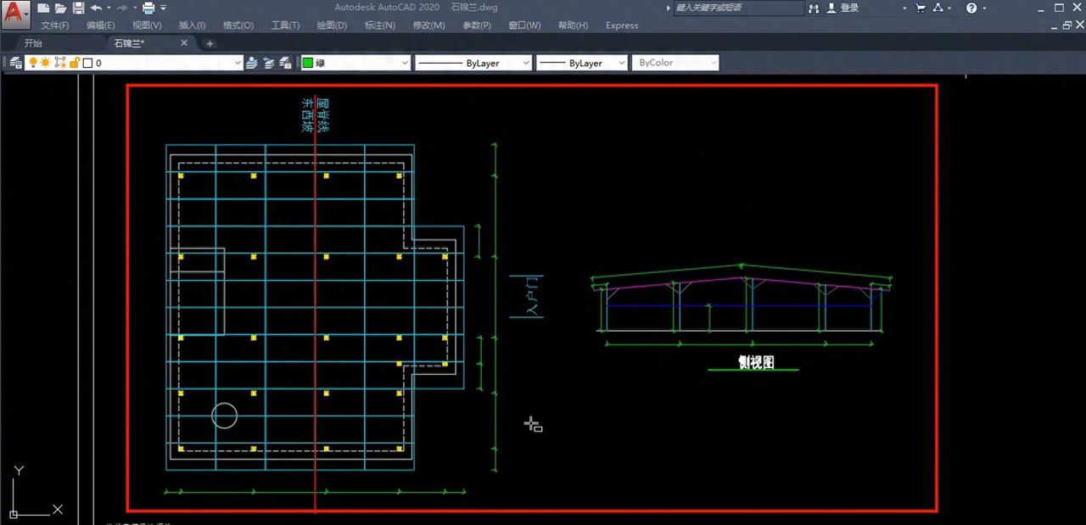The height and width of the screenshot is (525, 1086).
Task: Expand the Undo history dropdown arrow
Action: click(x=108, y=8)
